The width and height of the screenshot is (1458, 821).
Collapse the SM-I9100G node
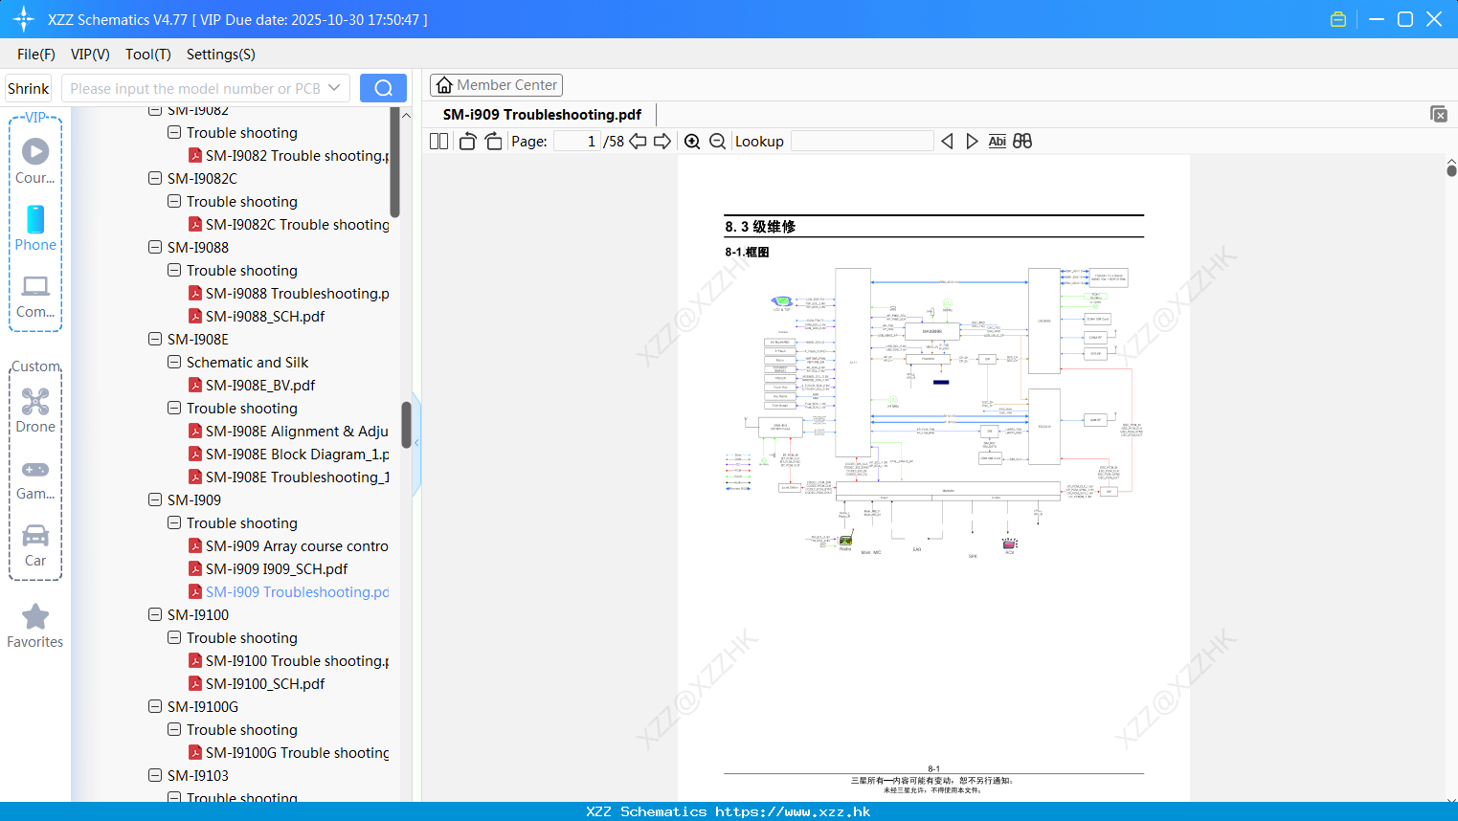coord(155,706)
